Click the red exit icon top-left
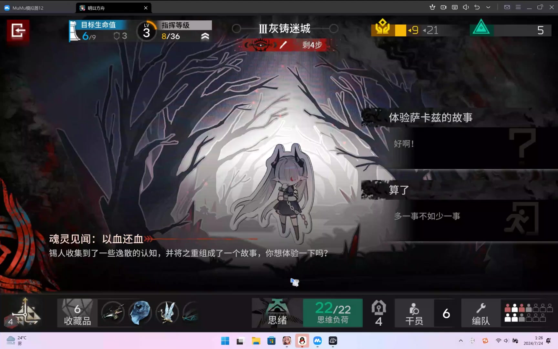 [x=18, y=31]
